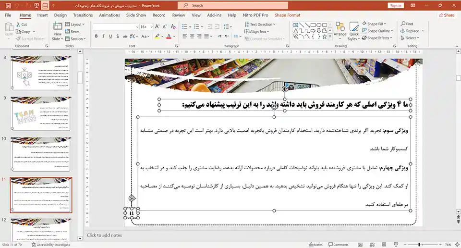Open Line Spacing dropdown
Viewport: 461px width, 248px height.
227,26
